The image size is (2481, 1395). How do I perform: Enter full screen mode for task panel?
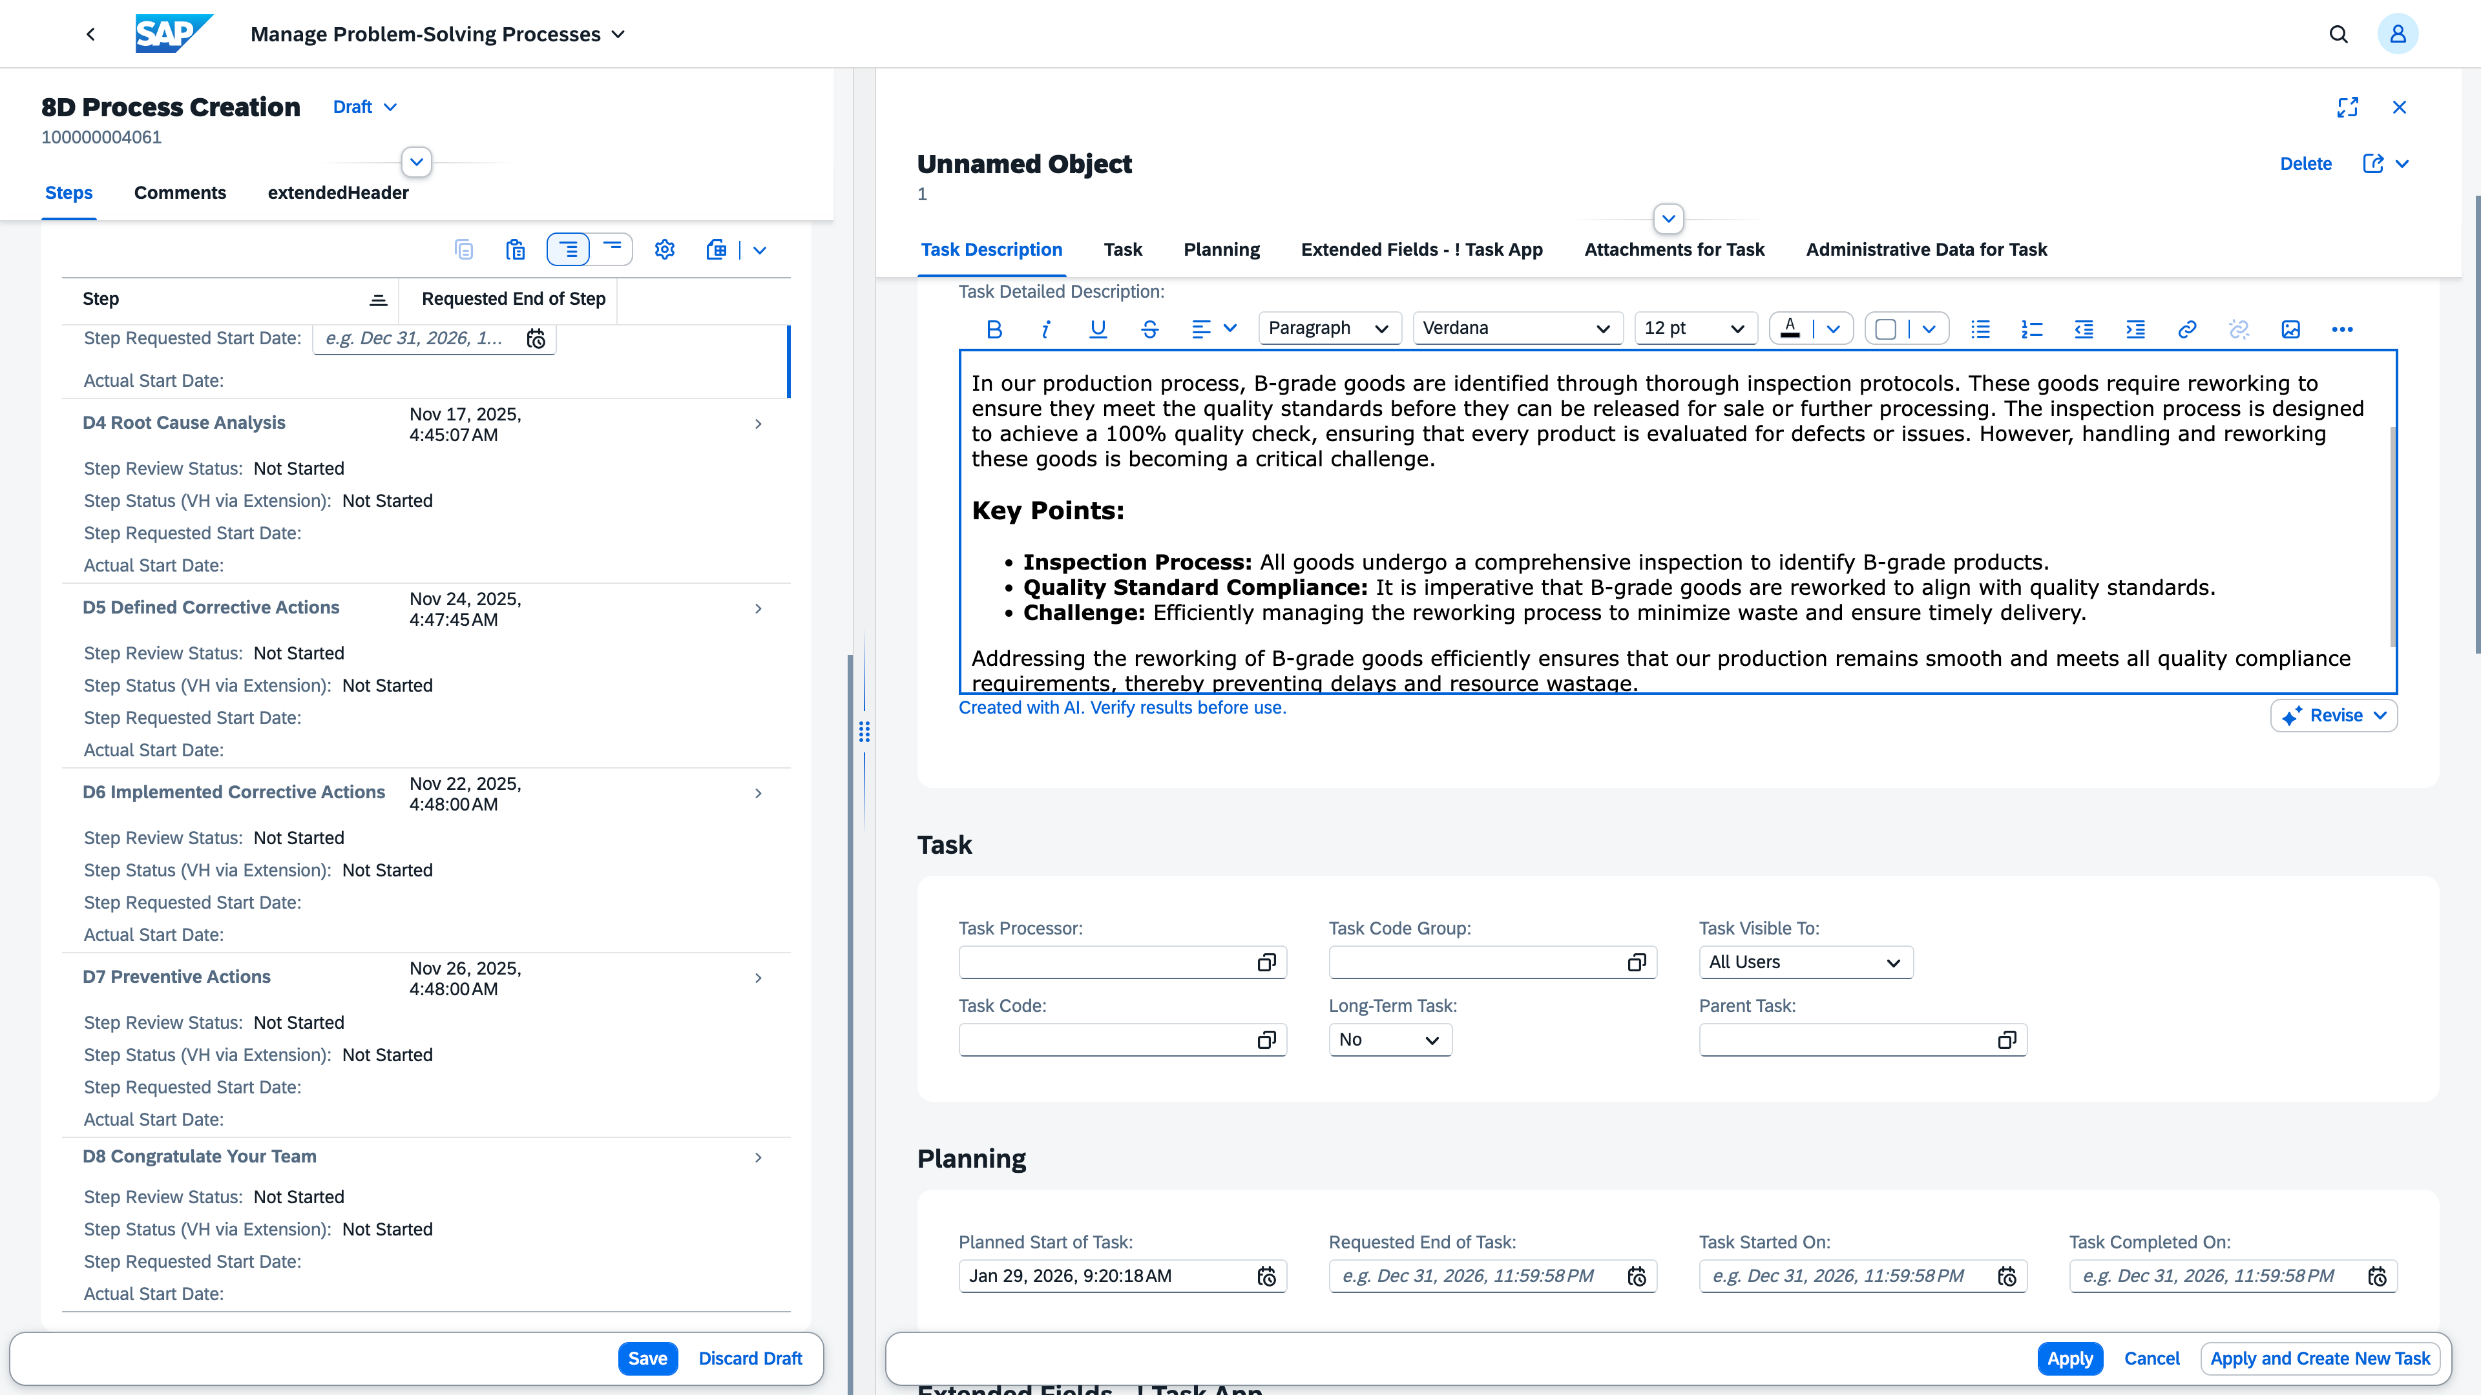tap(2347, 107)
